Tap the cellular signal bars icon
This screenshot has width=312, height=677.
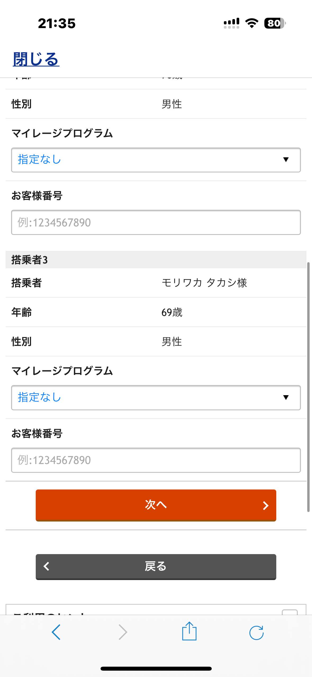tap(231, 23)
